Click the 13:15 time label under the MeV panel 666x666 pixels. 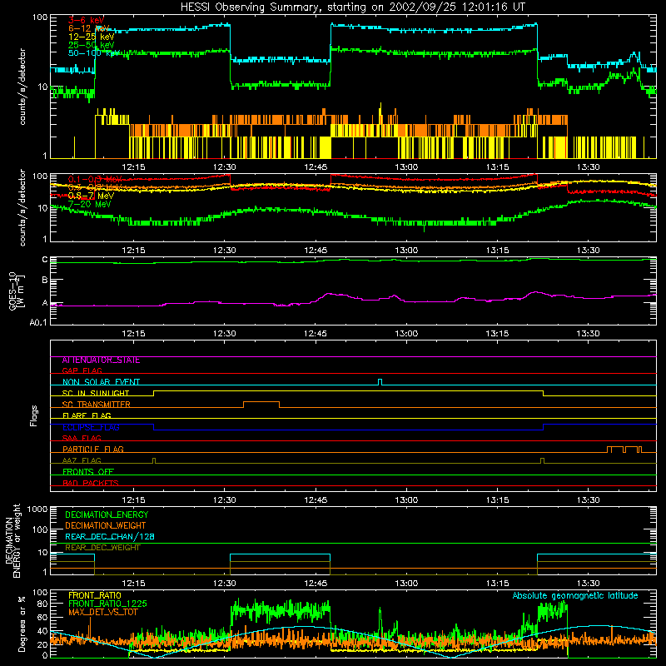[x=497, y=251]
